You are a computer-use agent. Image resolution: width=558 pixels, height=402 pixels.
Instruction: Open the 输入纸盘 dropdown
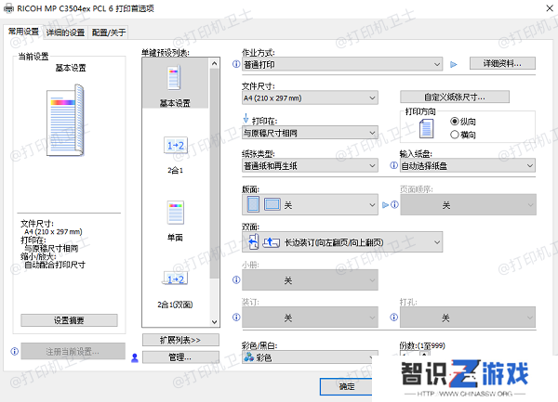tap(468, 165)
